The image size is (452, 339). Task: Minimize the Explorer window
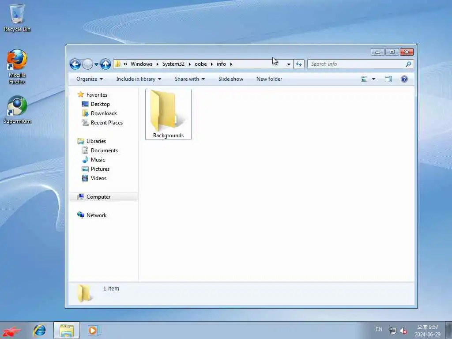(x=378, y=52)
